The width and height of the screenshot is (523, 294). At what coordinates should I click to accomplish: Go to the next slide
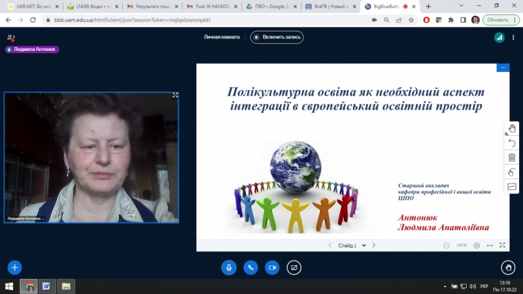pos(374,246)
